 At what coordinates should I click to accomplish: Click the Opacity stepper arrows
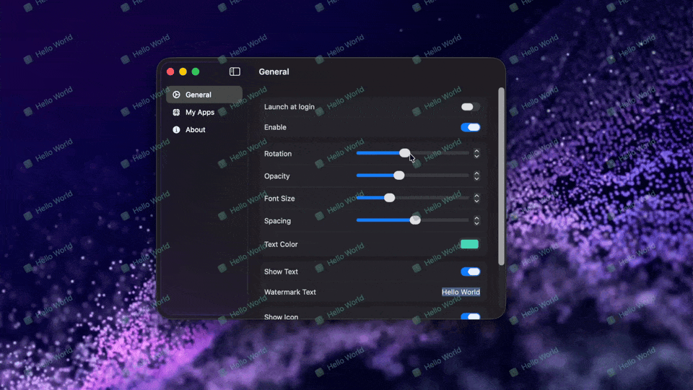[x=476, y=176]
